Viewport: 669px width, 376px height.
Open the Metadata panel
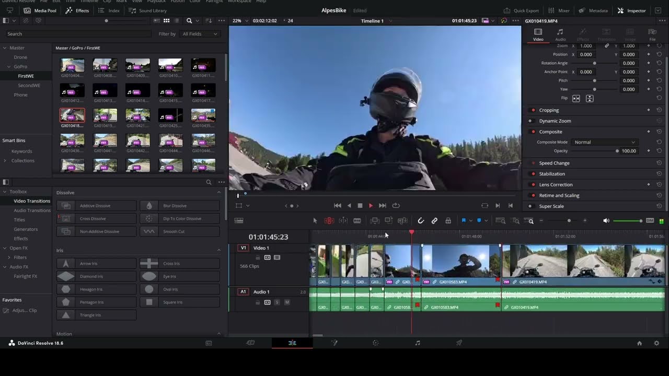593,10
